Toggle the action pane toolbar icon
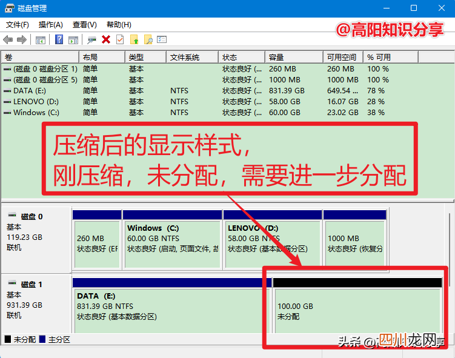 click(73, 40)
